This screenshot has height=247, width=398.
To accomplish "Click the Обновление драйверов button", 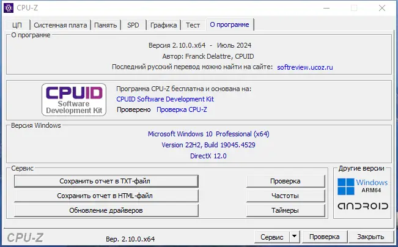I will tap(106, 210).
